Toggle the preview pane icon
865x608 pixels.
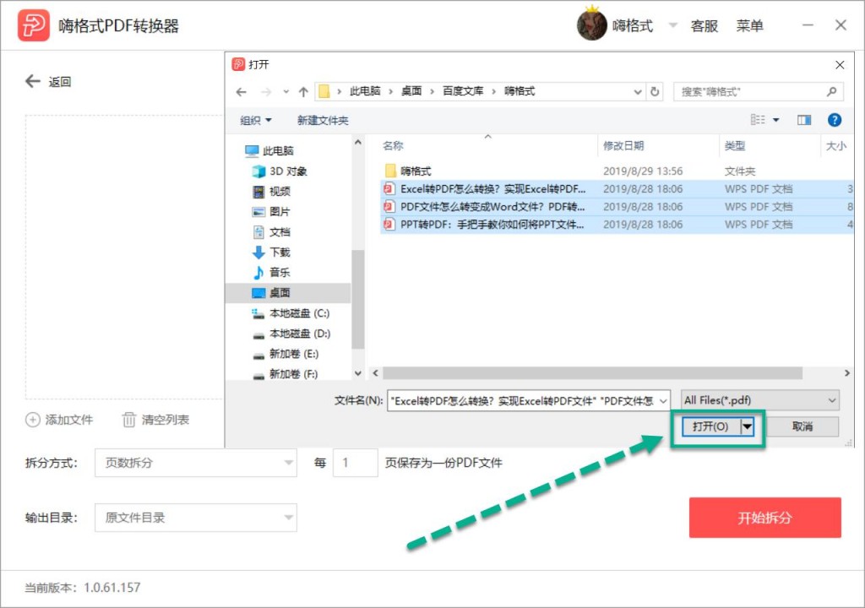tap(804, 120)
